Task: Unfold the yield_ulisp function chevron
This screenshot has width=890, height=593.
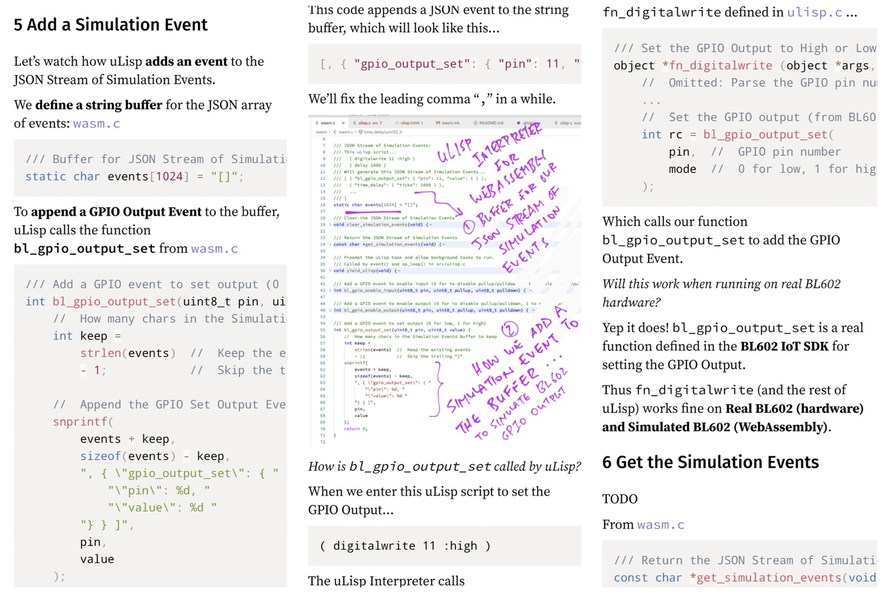Action: coord(330,271)
